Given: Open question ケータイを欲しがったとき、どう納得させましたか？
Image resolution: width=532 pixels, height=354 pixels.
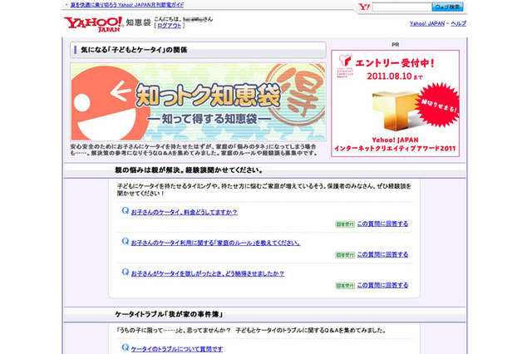Looking at the screenshot, I should [x=208, y=273].
